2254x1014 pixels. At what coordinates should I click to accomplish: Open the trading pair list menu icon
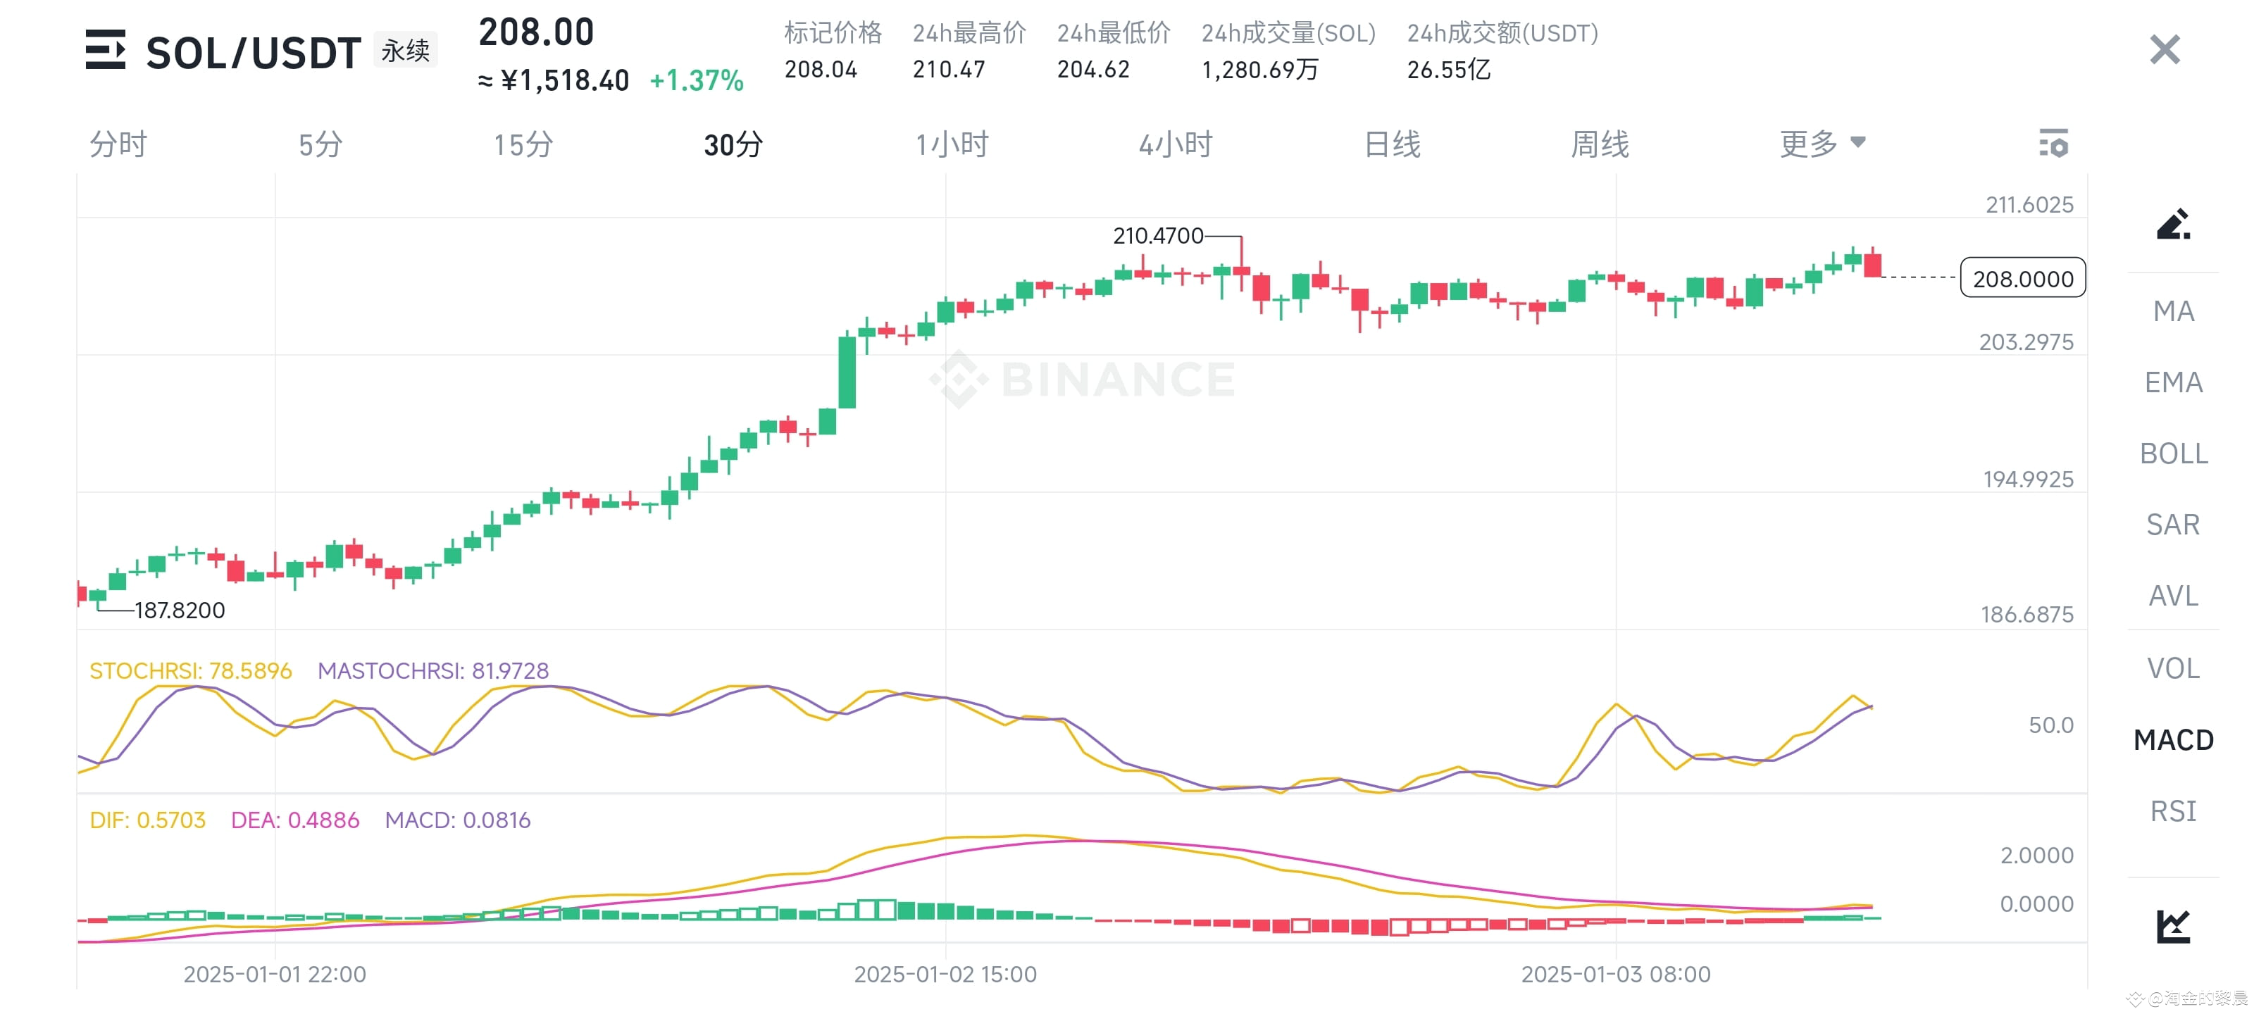tap(105, 50)
